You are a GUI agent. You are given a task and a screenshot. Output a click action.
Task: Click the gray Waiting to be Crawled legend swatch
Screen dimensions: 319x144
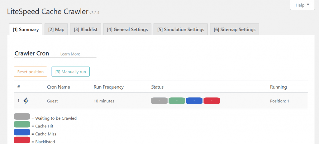[x=22, y=117]
